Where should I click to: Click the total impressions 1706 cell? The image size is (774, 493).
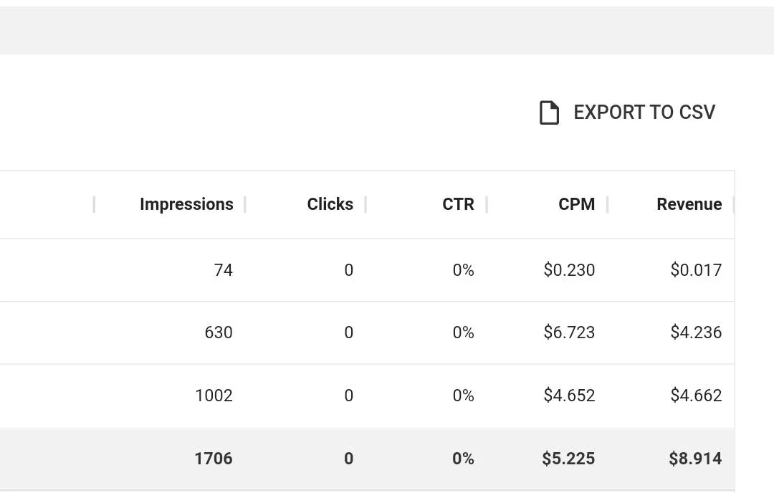[214, 459]
